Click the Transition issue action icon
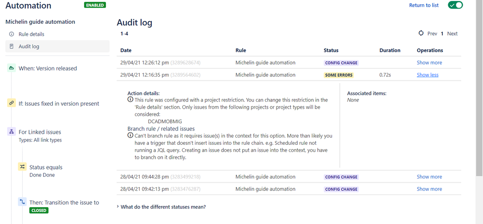This screenshot has width=483, height=224. [22, 202]
